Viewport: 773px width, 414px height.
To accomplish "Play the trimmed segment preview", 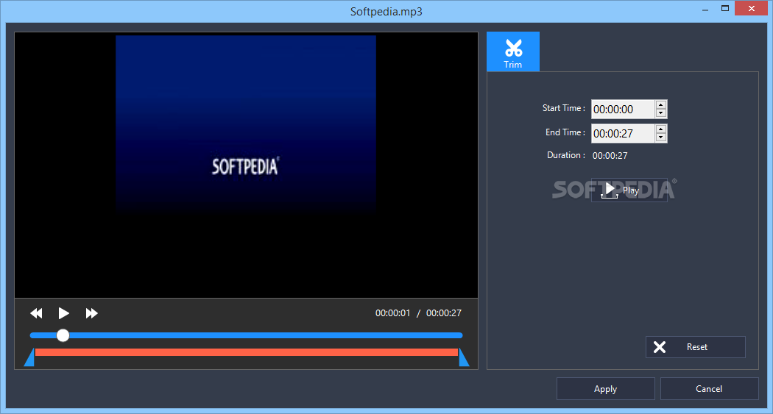I will (629, 190).
